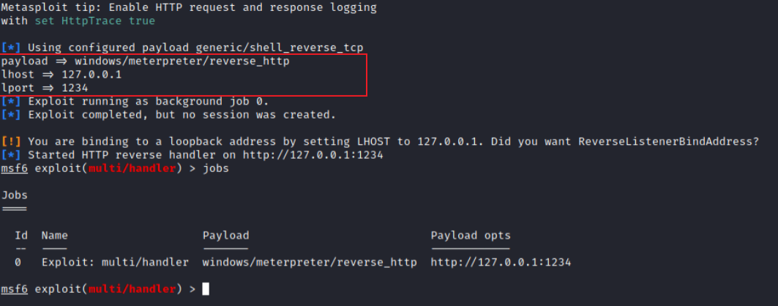This screenshot has height=306, width=778.
Task: Click the "Id" column header in Jobs table
Action: tap(21, 236)
